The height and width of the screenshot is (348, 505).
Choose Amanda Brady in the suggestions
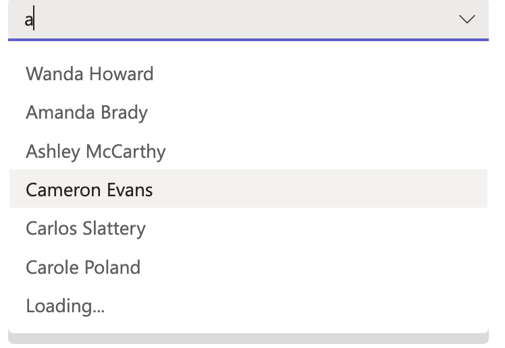86,112
